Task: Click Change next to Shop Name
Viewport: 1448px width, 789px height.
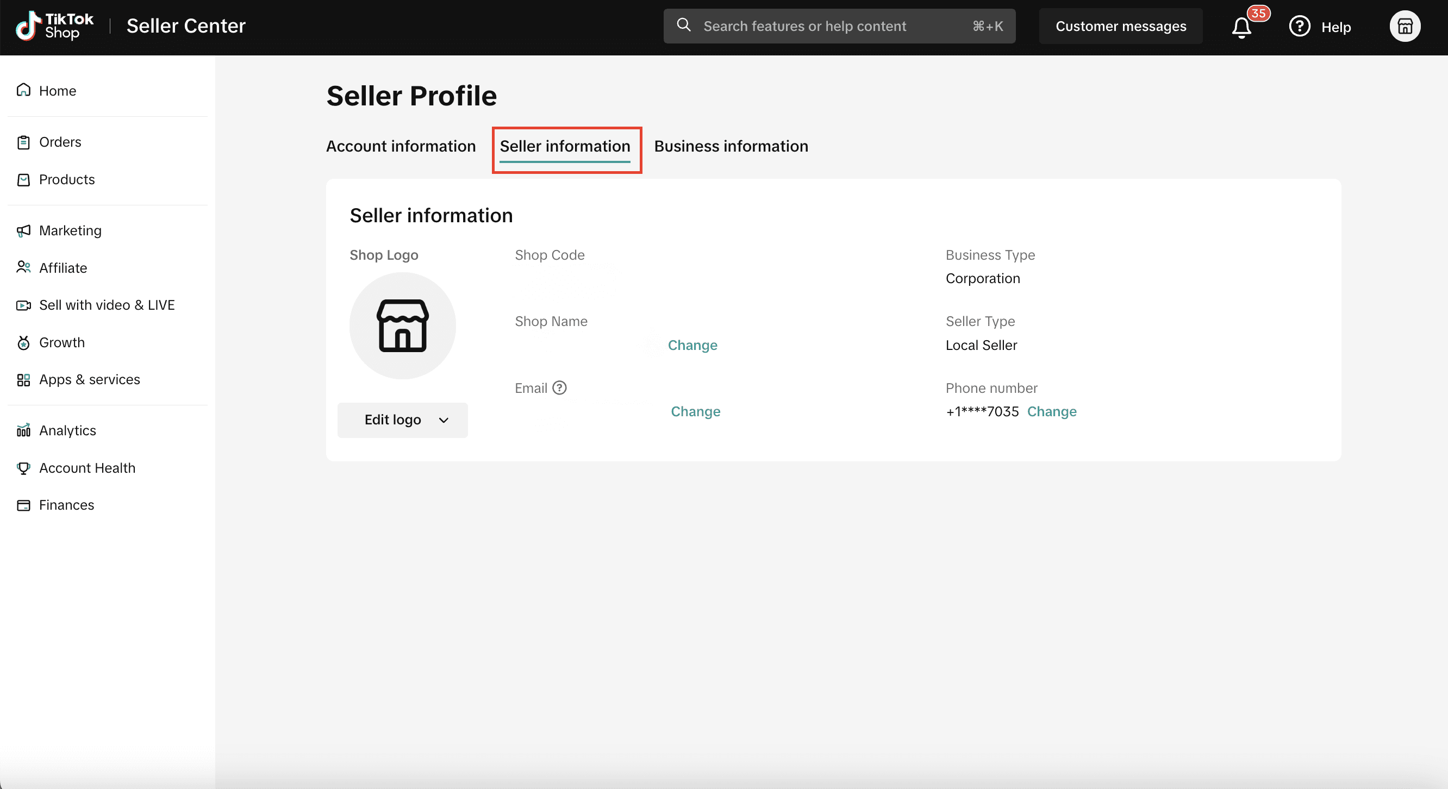Action: (x=692, y=345)
